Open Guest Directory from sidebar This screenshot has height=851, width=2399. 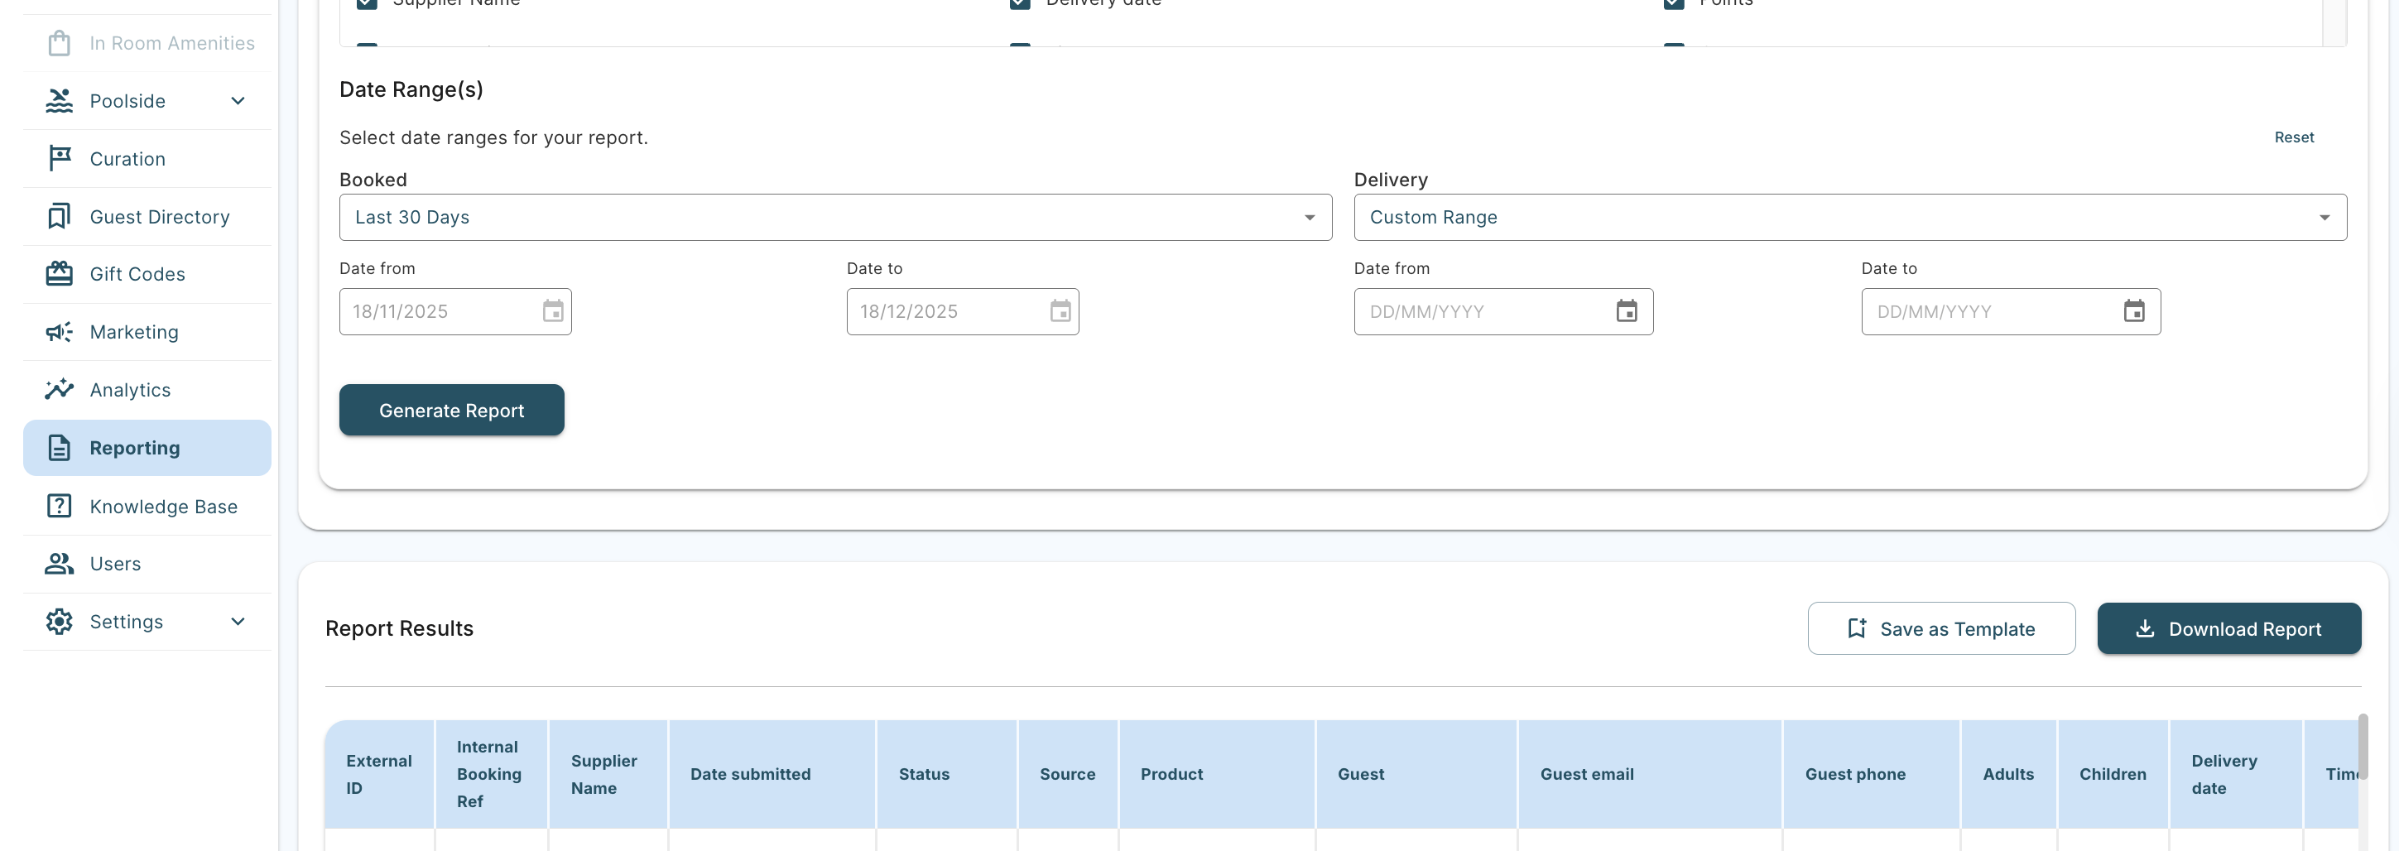[159, 216]
